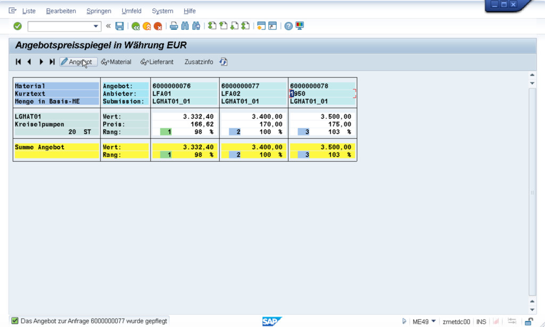Open the Springen menu
This screenshot has height=327, width=545.
[98, 11]
